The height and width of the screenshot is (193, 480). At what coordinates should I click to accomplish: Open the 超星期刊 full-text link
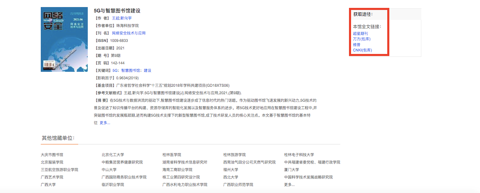coord(360,33)
